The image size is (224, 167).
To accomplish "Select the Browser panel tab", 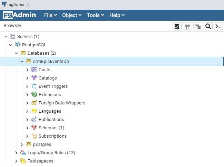I will pos(12,26).
